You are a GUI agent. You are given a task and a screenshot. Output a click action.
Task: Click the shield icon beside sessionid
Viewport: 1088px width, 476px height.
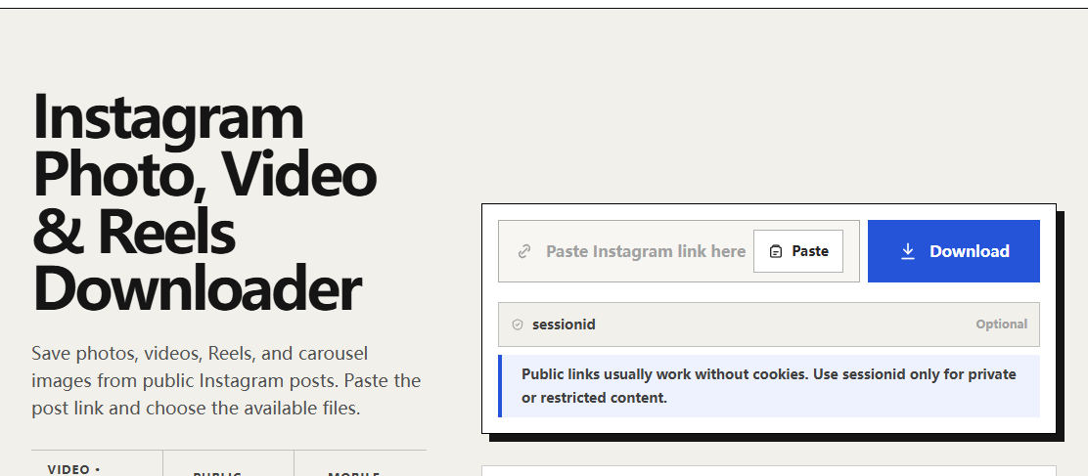(517, 325)
